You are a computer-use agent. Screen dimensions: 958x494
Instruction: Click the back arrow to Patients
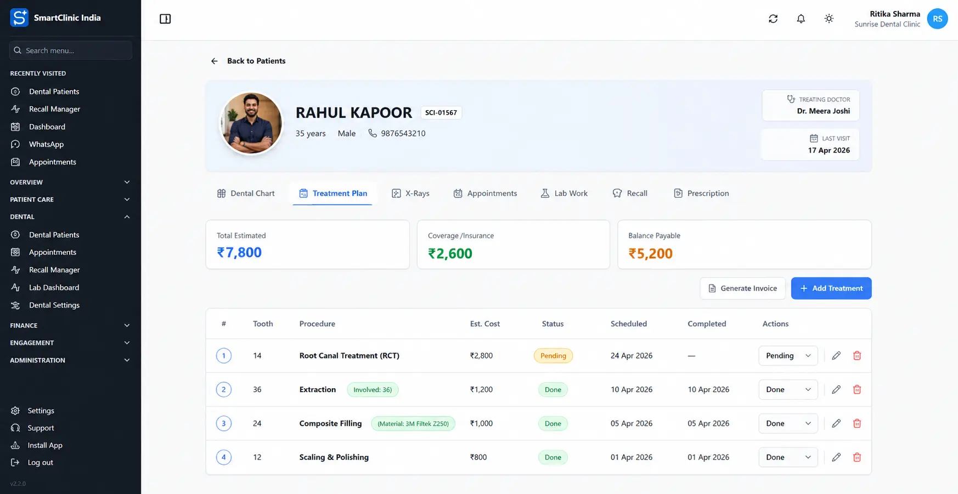point(215,61)
